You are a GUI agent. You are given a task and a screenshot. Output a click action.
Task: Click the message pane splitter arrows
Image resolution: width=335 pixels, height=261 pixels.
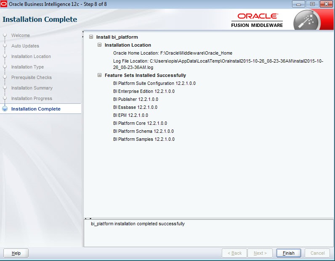(88, 219)
